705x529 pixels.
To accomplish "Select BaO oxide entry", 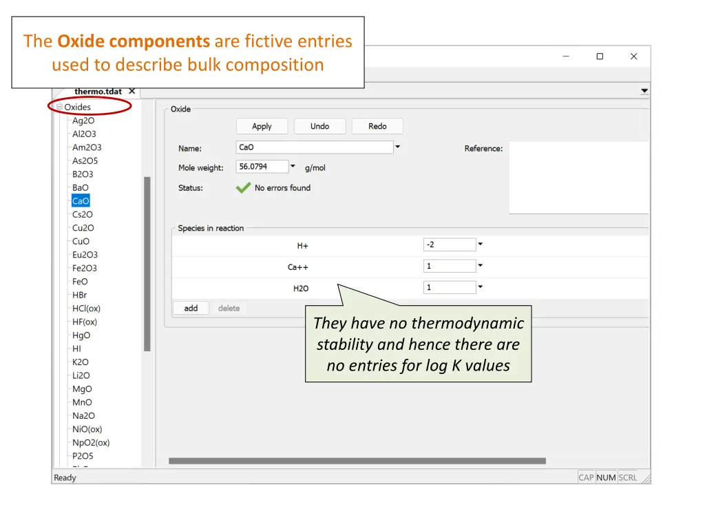I will coord(81,187).
